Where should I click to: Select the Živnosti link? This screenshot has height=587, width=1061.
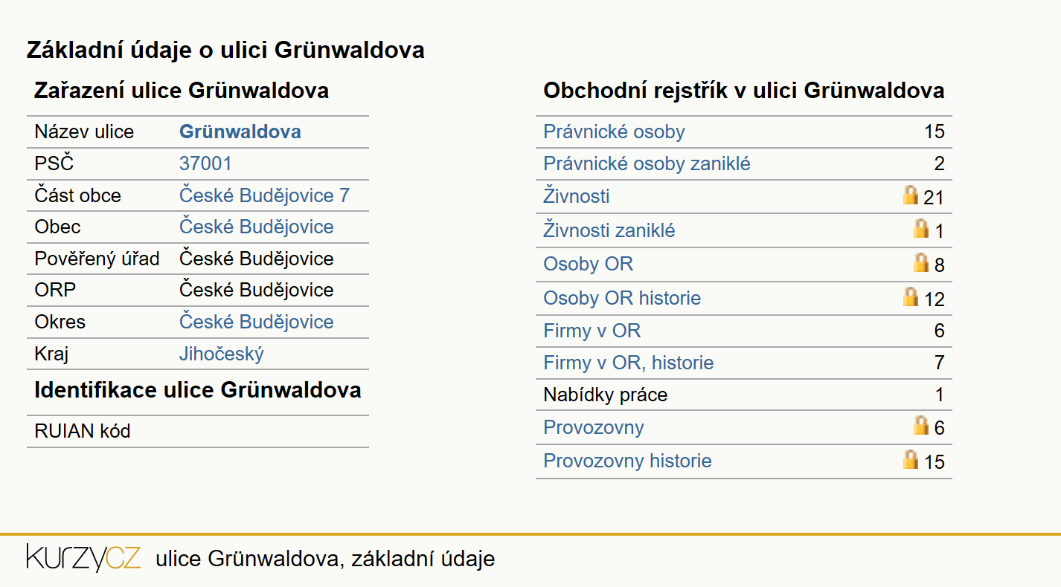577,196
